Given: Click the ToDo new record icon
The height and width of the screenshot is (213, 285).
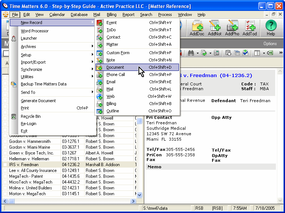Looking at the screenshot, I should point(99,30).
